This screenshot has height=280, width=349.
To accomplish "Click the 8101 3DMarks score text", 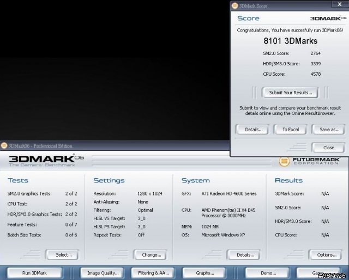I will (291, 41).
